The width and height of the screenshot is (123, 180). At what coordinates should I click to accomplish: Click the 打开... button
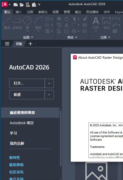pyautogui.click(x=27, y=83)
